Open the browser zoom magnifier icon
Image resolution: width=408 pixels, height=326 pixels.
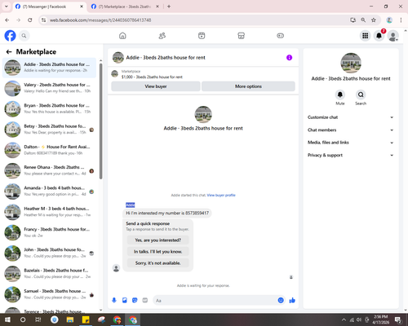coord(363,20)
